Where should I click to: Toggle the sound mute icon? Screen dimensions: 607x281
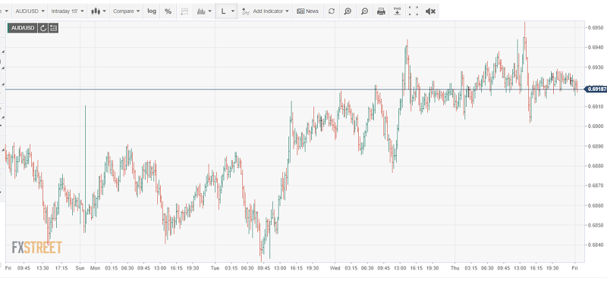(430, 11)
